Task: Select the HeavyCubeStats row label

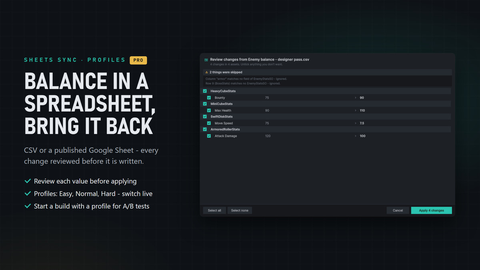Action: [x=223, y=91]
